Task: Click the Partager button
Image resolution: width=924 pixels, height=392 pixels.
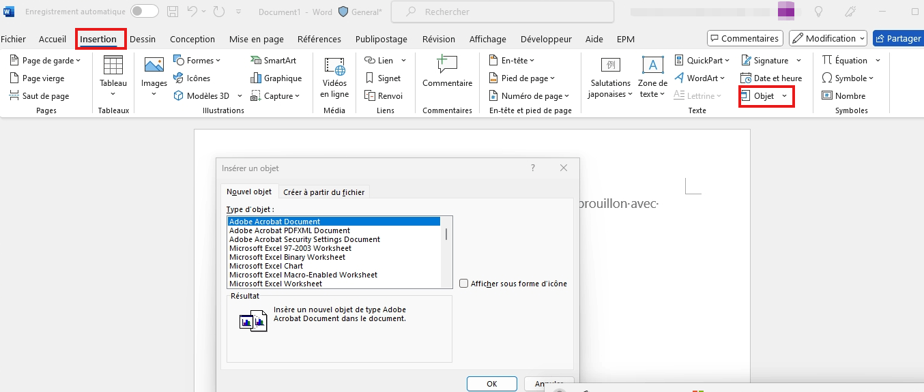Action: tap(898, 38)
